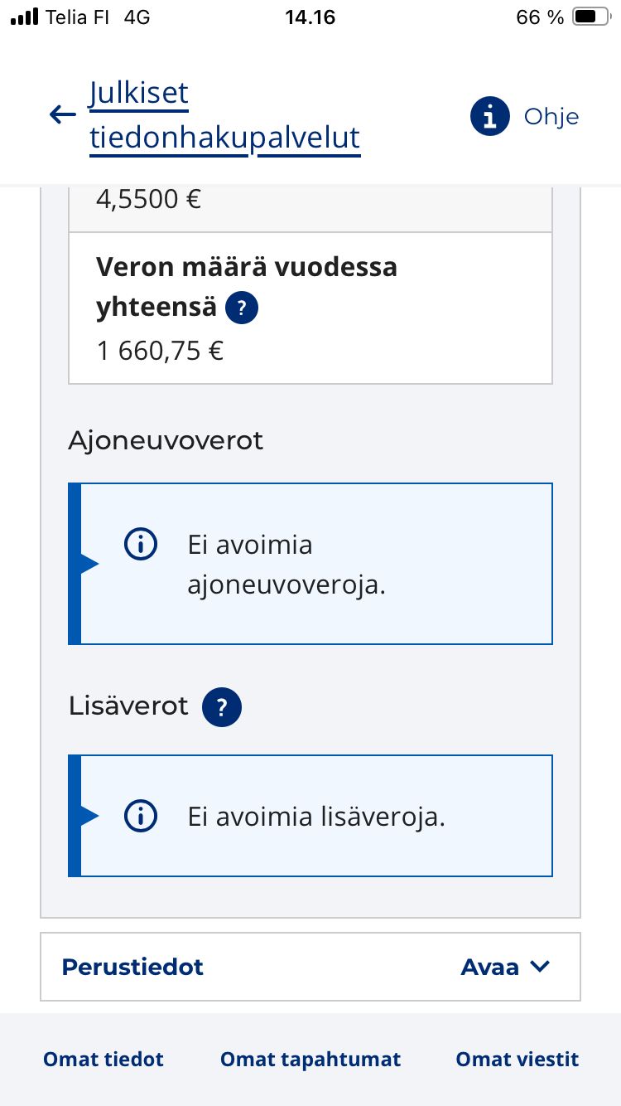
Task: Expand the Perustiedot section
Action: pos(310,967)
